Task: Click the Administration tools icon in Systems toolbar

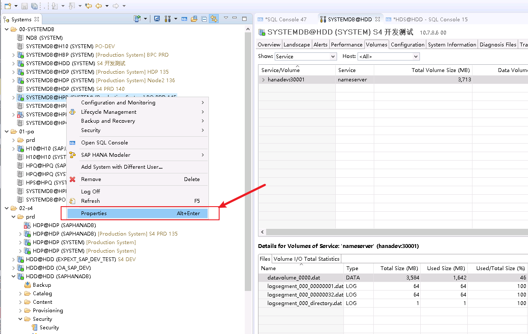Action: pos(167,19)
